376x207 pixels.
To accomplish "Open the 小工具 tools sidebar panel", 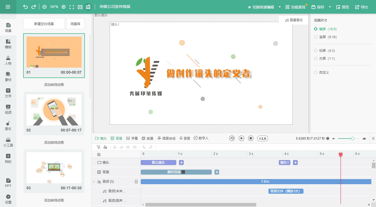I will (x=8, y=142).
